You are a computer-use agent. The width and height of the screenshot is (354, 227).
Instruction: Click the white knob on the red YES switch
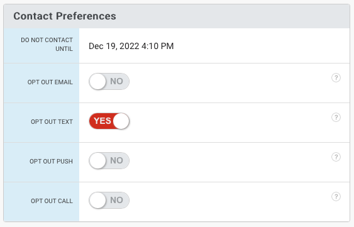click(121, 121)
